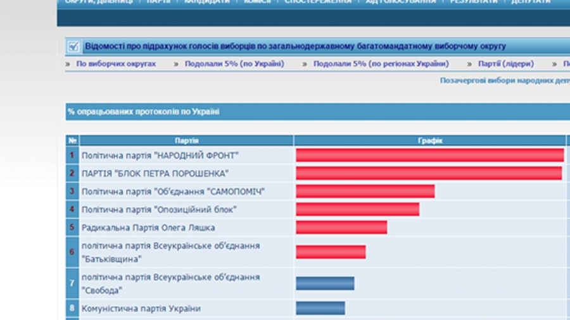570x320 pixels.
Task: Click the Графік column header
Action: (x=430, y=140)
